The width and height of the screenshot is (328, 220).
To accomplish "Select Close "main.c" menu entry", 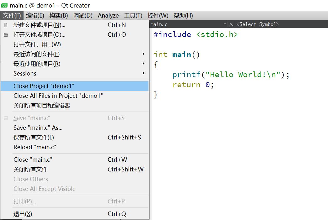I will (33, 160).
